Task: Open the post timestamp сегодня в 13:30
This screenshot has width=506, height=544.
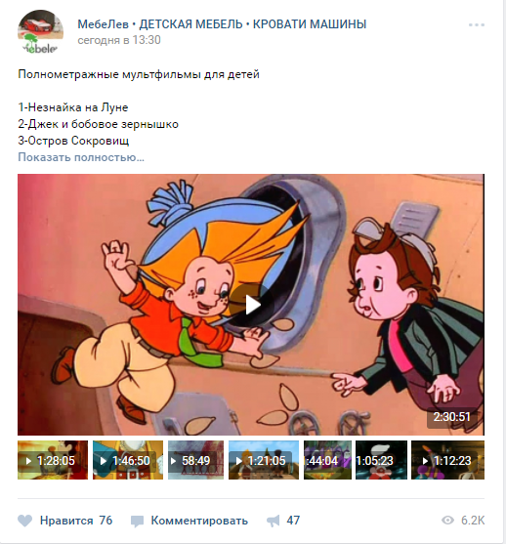Action: point(119,40)
